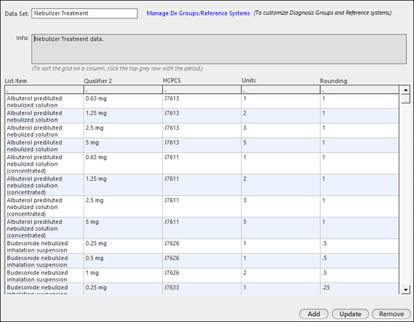Select J7611 cell in the 5 mg row
414x322 pixels.
(x=202, y=228)
